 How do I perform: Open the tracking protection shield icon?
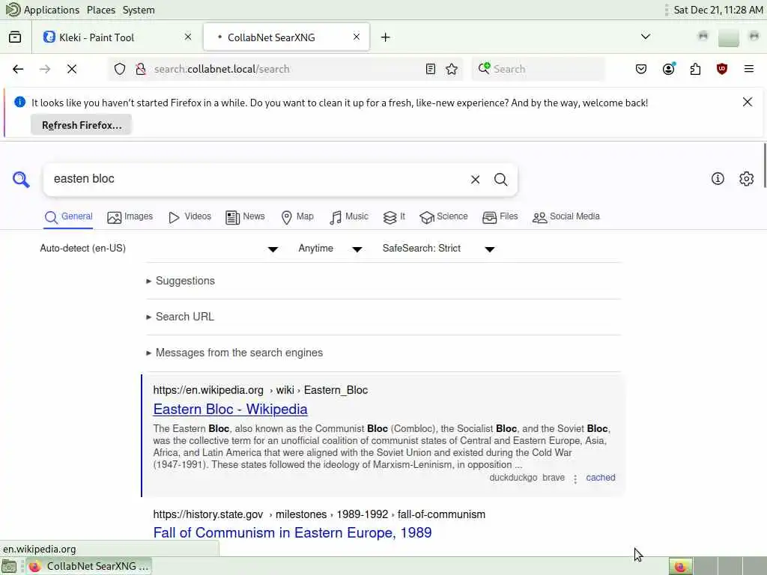click(x=120, y=69)
